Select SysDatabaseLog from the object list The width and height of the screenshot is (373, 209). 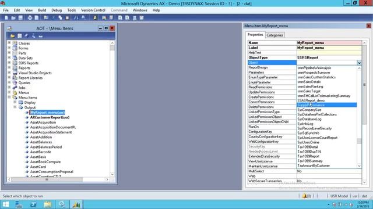(326, 119)
